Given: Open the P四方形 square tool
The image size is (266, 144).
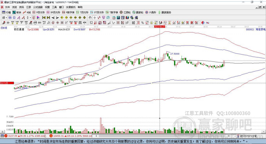Looking at the screenshot, I should [39, 12].
